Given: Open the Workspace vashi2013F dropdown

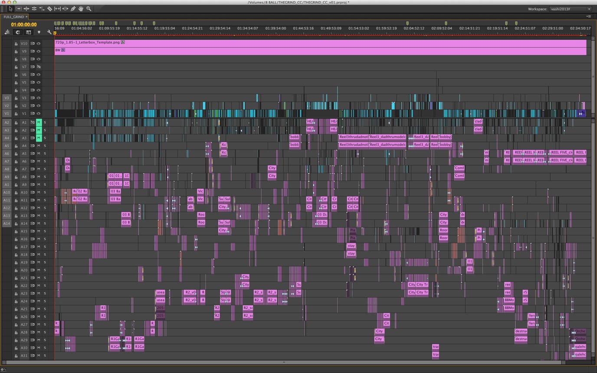Looking at the screenshot, I should click(570, 9).
